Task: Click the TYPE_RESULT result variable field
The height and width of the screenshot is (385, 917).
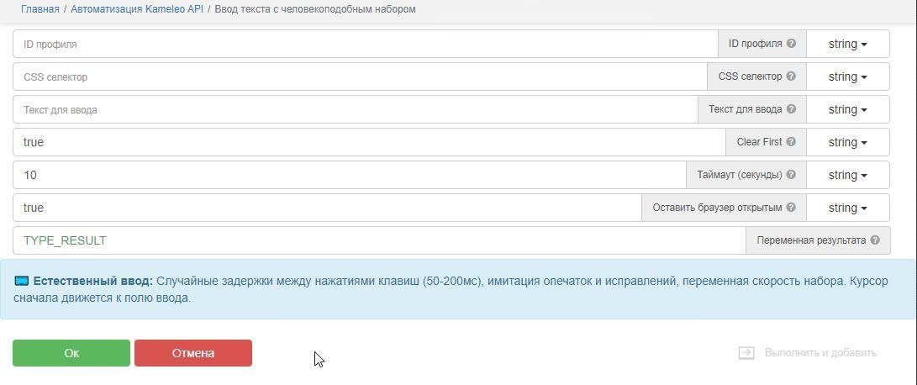Action: click(380, 240)
